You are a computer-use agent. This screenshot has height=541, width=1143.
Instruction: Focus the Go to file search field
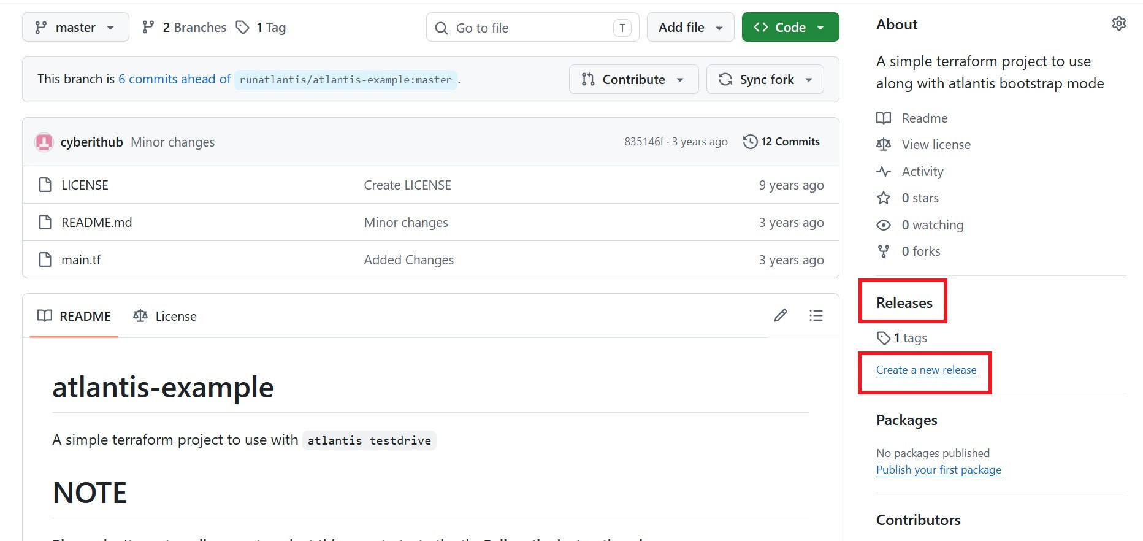tap(532, 28)
